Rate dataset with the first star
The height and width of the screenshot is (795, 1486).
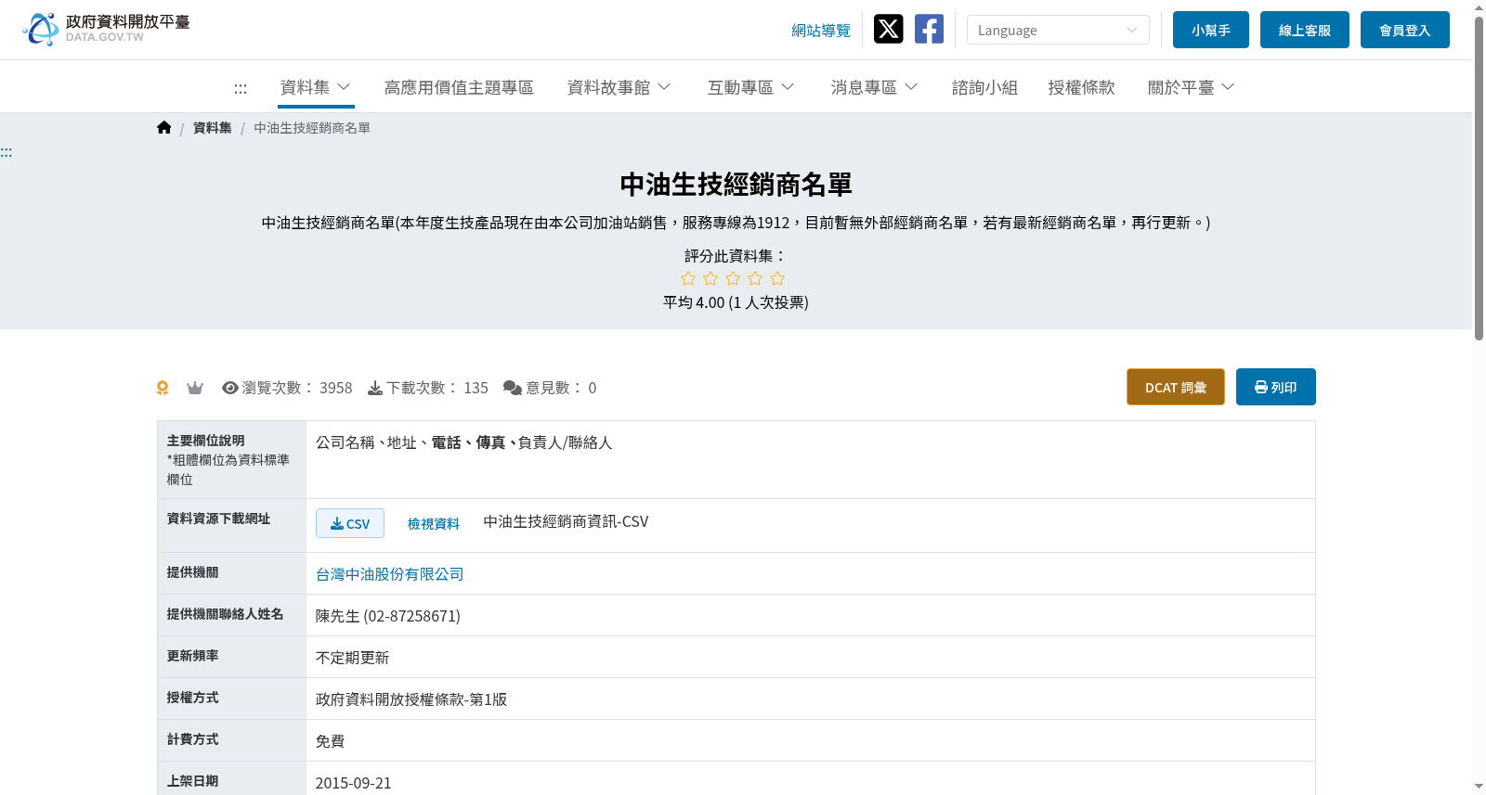[x=688, y=278]
